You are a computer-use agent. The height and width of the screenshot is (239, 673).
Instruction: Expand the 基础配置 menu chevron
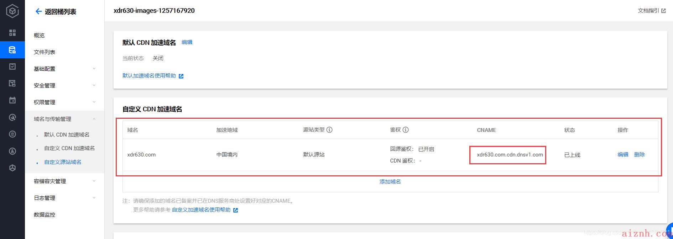click(94, 69)
